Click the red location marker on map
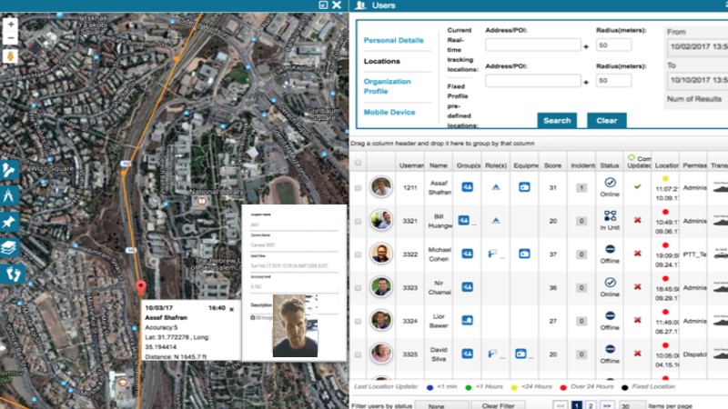 [140, 289]
